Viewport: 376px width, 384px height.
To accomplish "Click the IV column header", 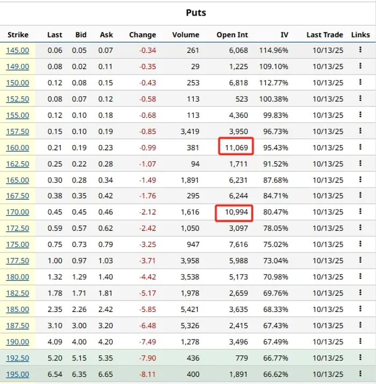I will [284, 34].
